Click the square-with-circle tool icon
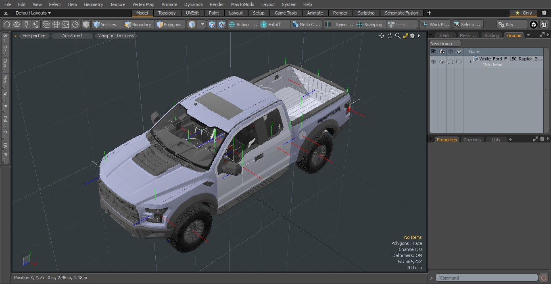The width and height of the screenshot is (551, 284). [x=66, y=25]
